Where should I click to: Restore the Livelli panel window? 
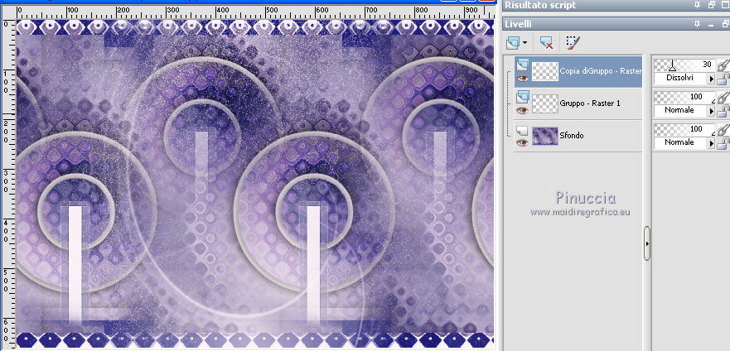pyautogui.click(x=724, y=24)
